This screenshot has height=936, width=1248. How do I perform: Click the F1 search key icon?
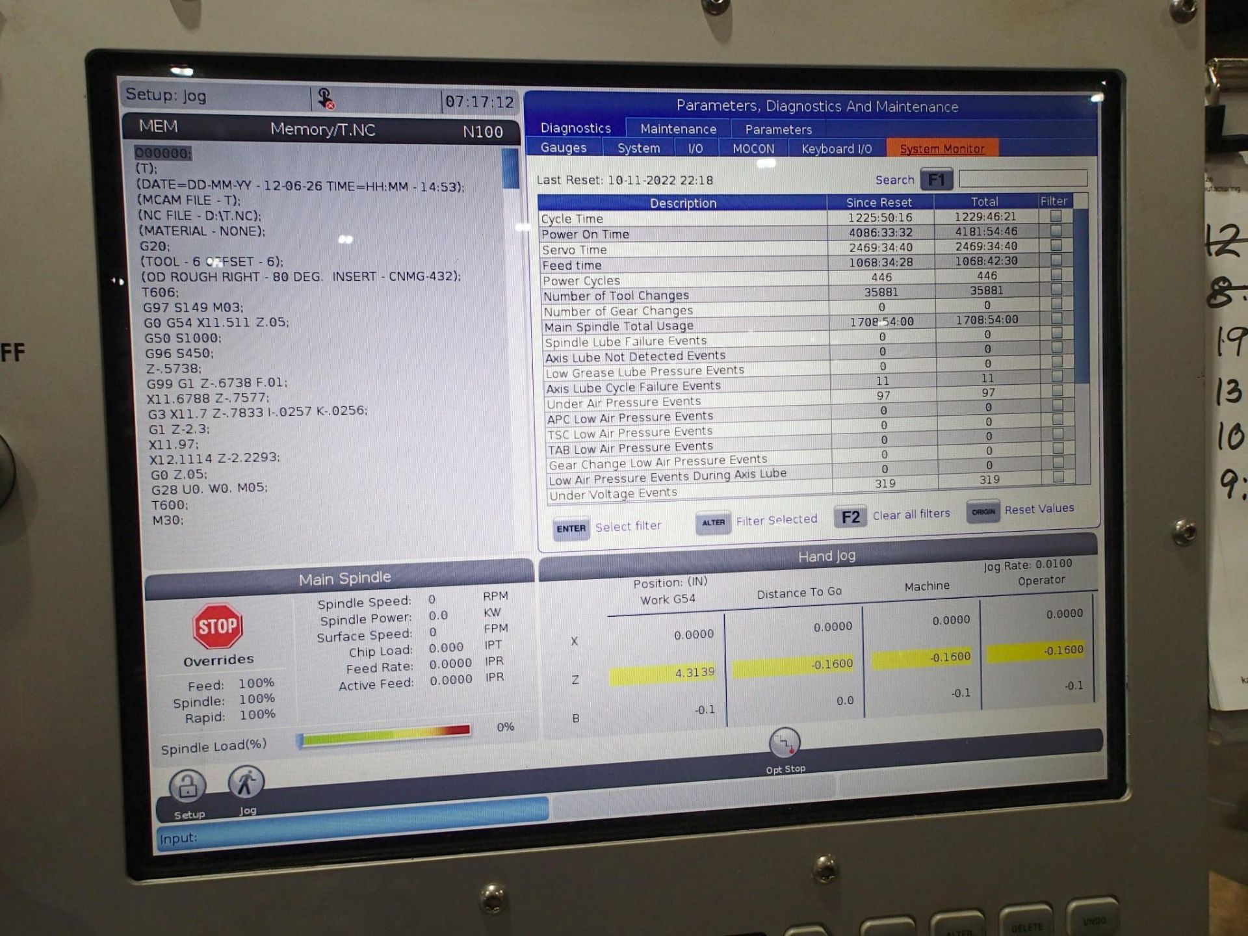click(936, 179)
